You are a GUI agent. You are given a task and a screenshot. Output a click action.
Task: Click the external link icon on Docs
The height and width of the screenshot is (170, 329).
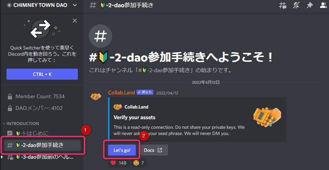coord(160,150)
